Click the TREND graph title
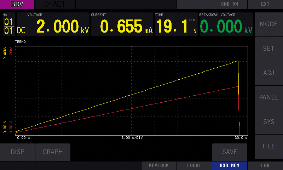 pyautogui.click(x=21, y=42)
